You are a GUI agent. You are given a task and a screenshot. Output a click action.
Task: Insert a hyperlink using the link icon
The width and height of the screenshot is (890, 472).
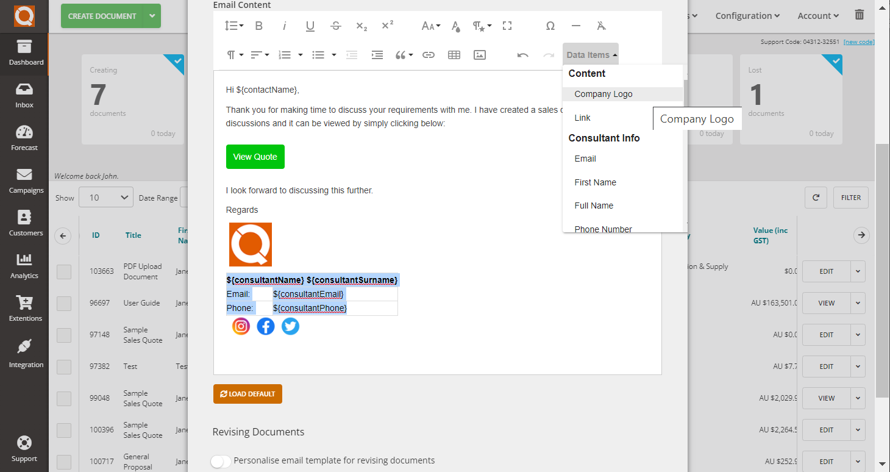tap(429, 54)
